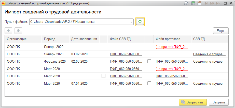Click into the Путь к файлам field

(x=78, y=22)
